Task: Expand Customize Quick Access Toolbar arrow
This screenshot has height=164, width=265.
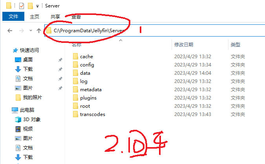Action: click(x=37, y=6)
